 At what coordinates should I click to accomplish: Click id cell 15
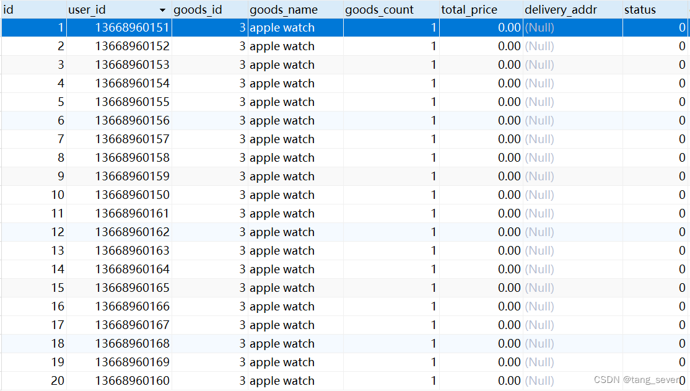coord(34,288)
